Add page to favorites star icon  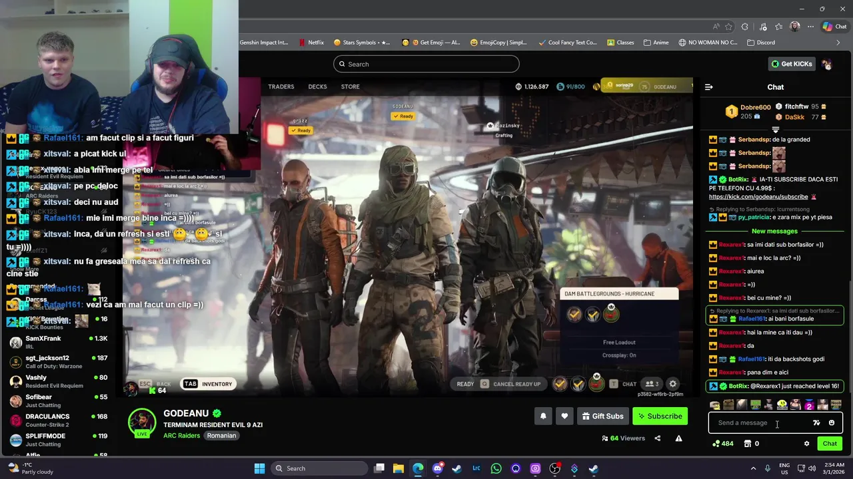[x=728, y=27]
